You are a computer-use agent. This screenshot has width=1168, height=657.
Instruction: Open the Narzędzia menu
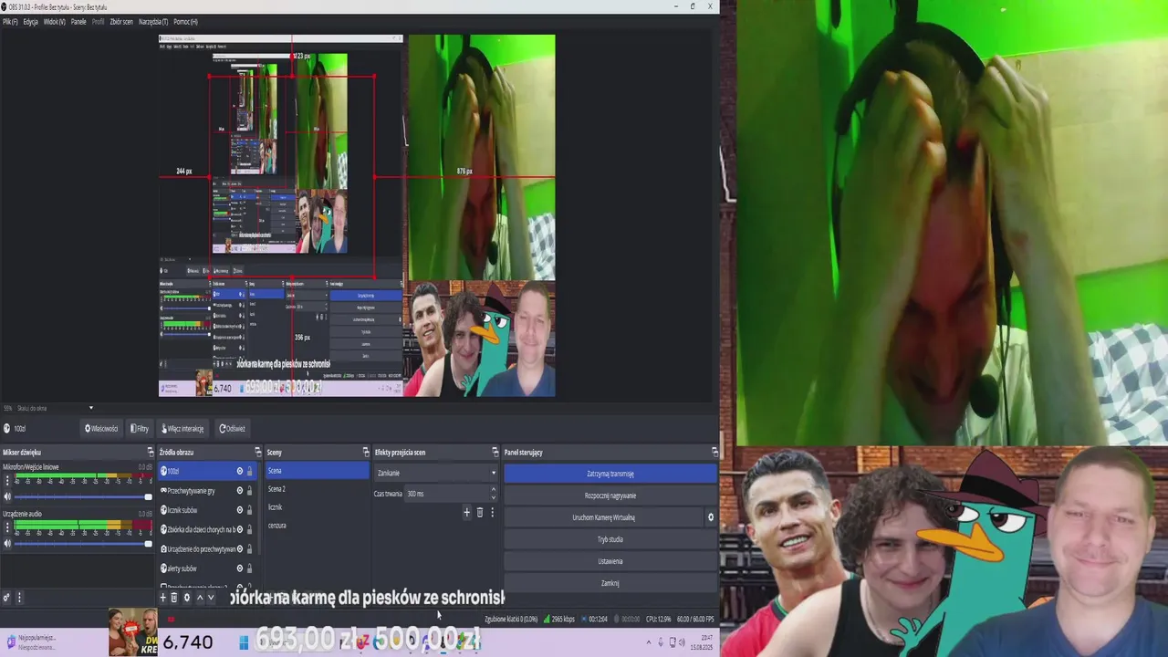click(153, 22)
